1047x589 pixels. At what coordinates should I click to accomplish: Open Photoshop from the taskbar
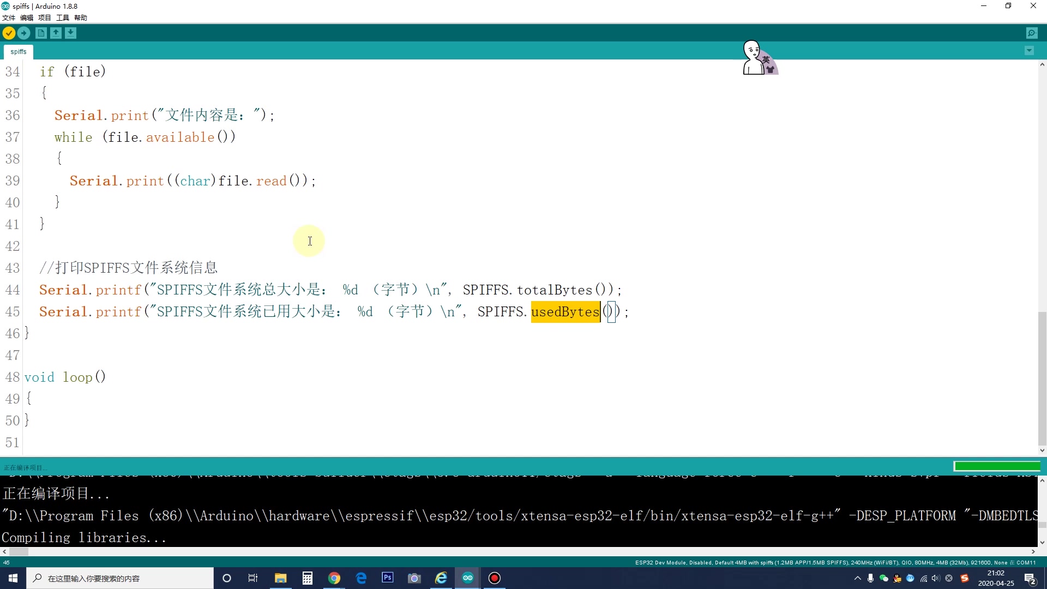point(387,578)
